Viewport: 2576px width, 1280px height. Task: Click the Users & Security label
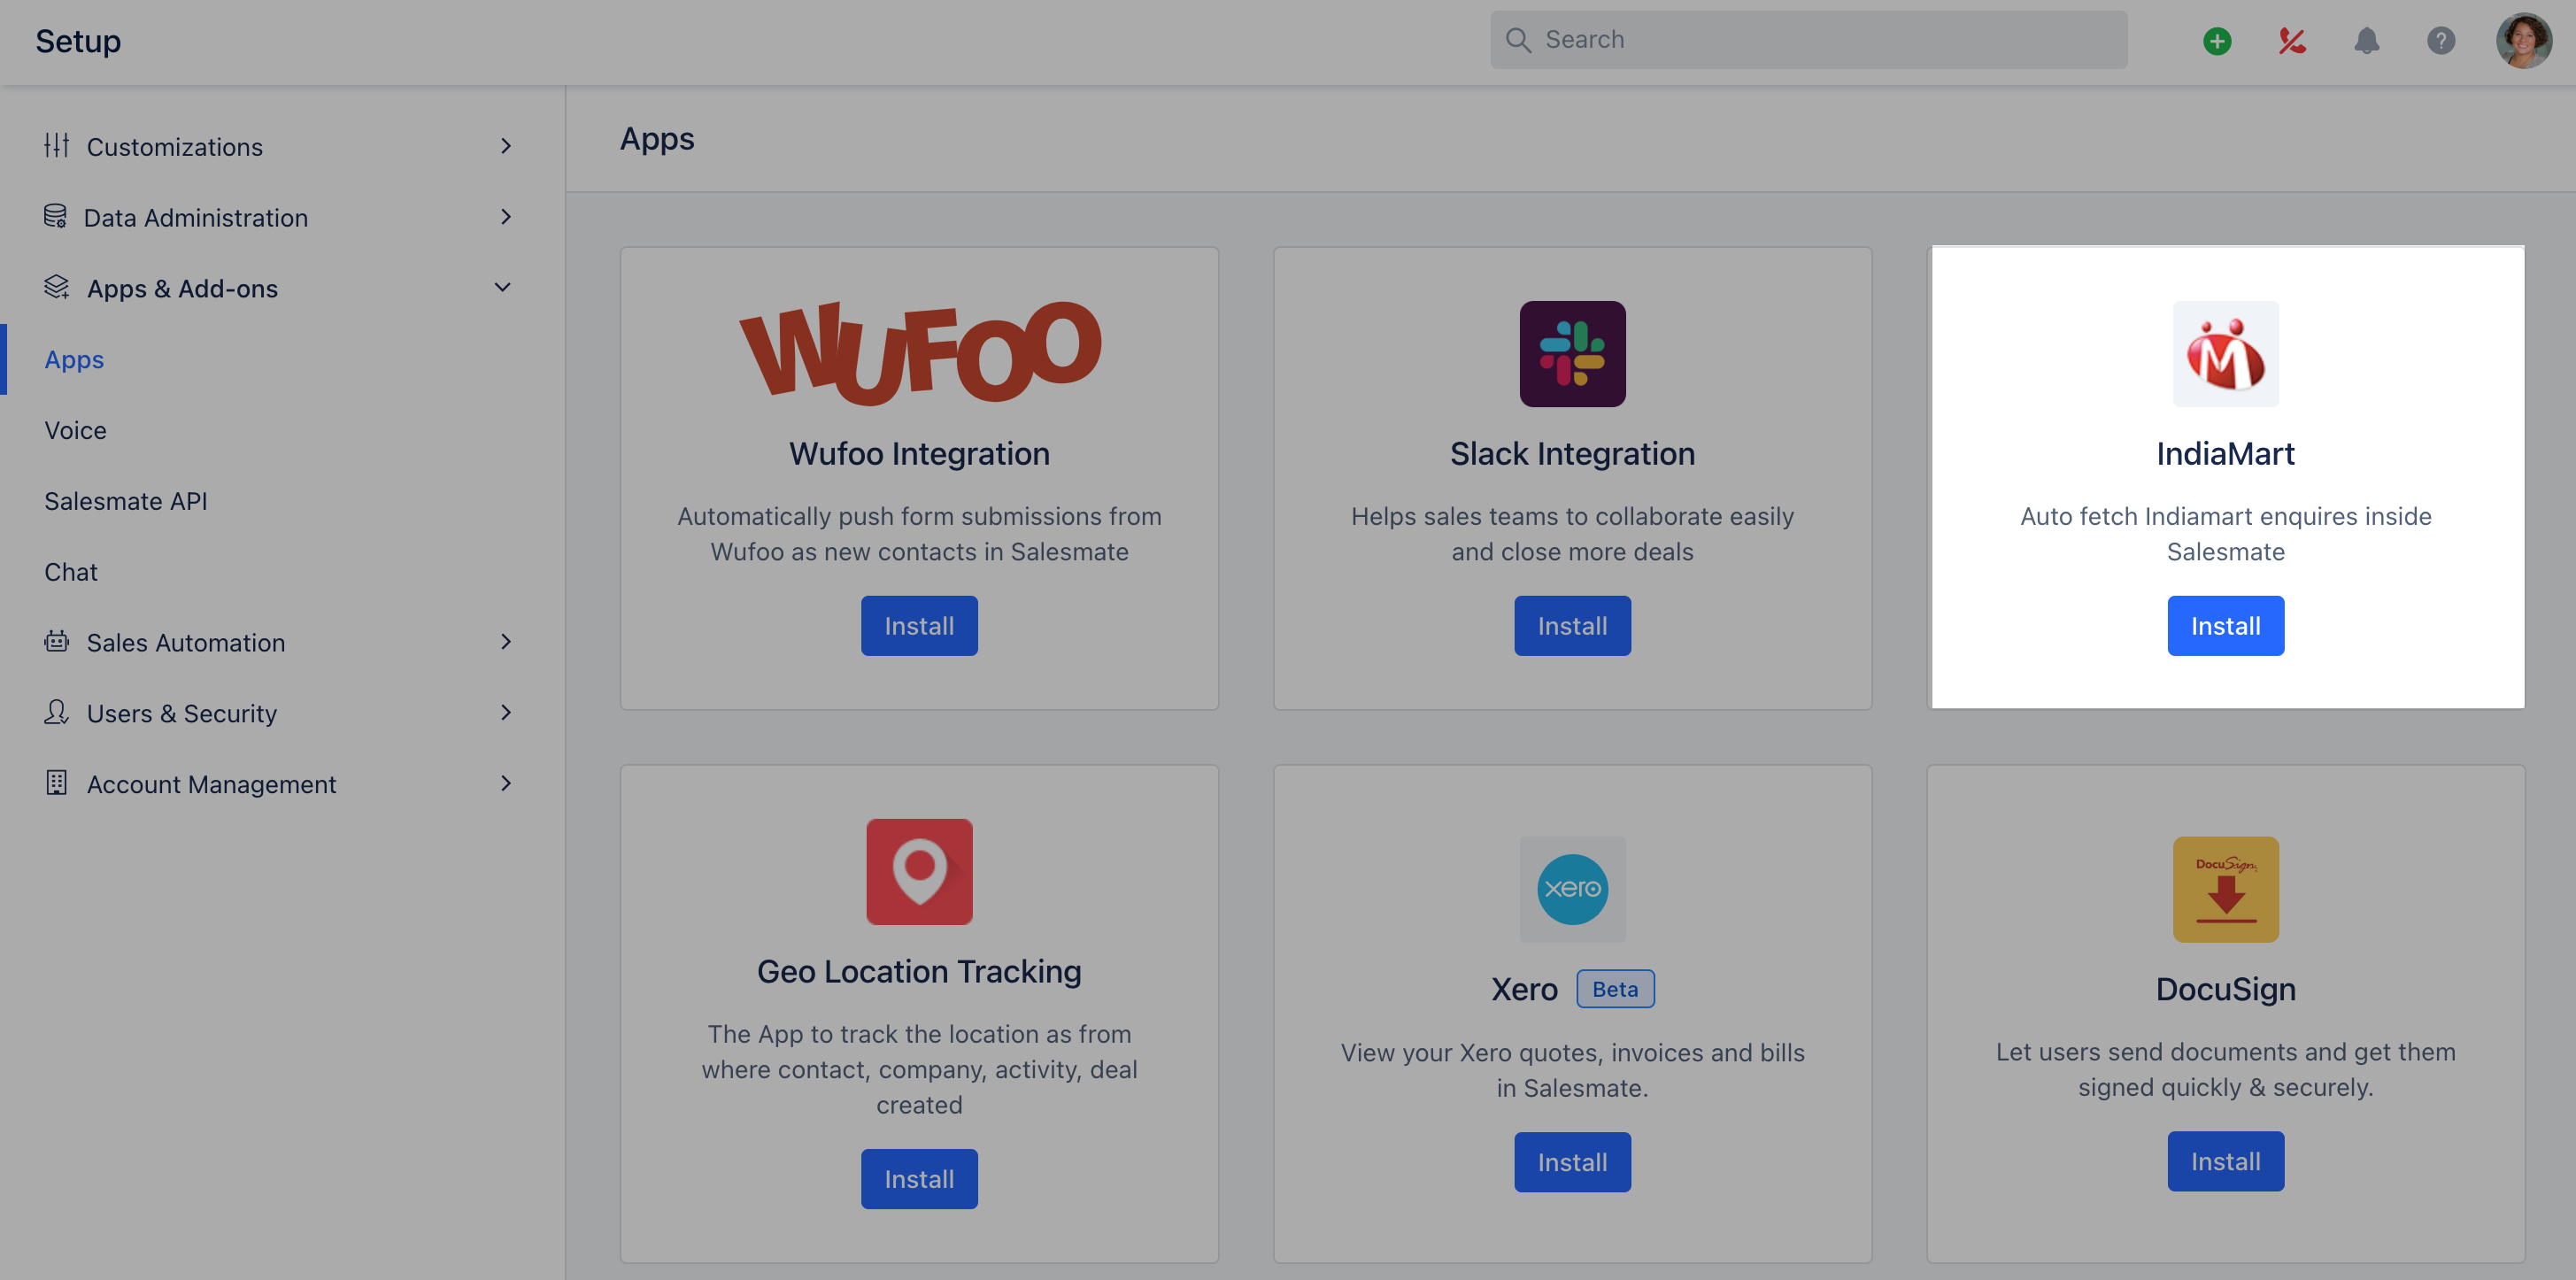[x=182, y=714]
